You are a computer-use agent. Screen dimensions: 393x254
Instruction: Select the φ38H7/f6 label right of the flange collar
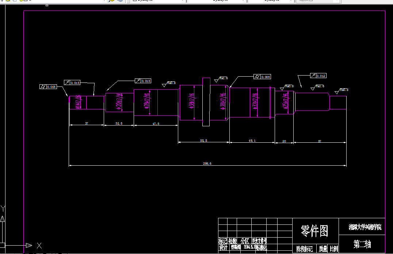pyautogui.click(x=223, y=101)
